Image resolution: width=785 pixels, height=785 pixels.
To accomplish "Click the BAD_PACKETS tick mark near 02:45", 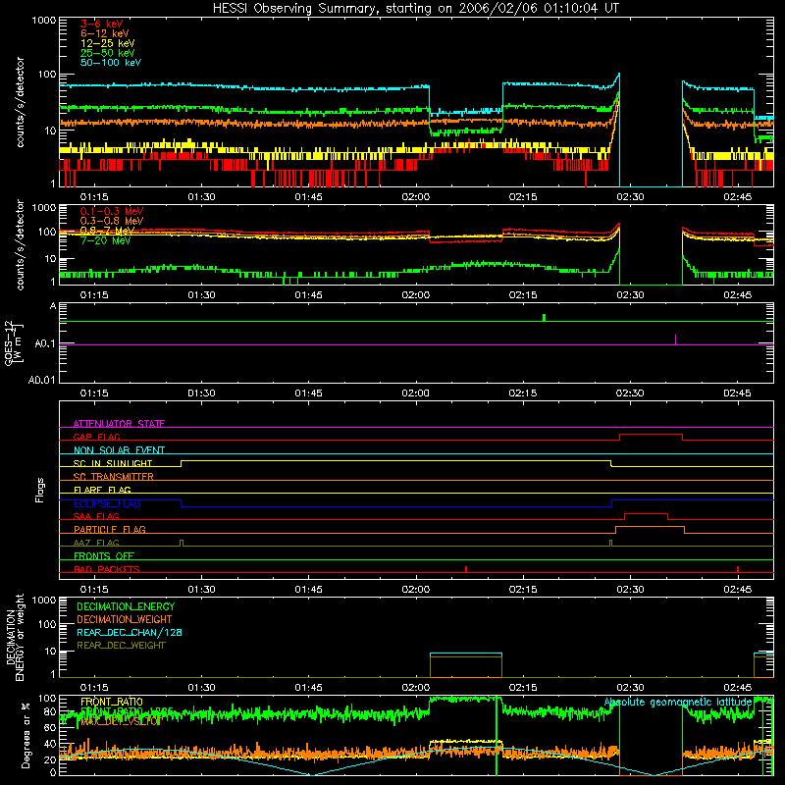I will pos(738,569).
